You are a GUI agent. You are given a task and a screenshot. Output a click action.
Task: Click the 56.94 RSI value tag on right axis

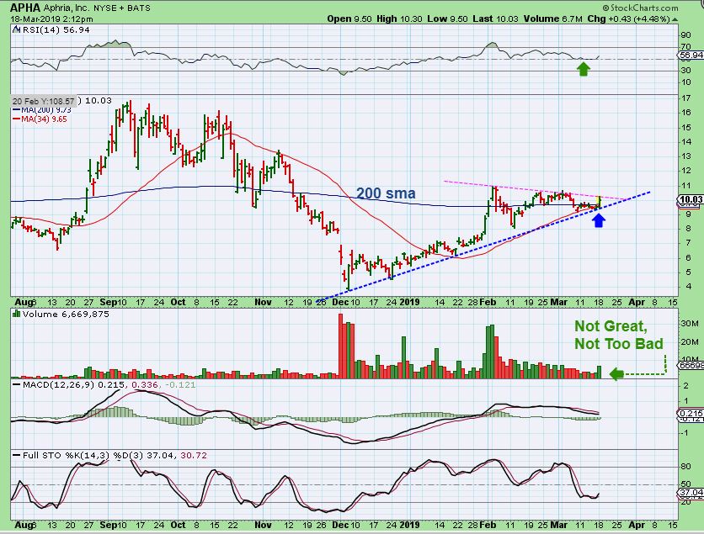pyautogui.click(x=691, y=56)
